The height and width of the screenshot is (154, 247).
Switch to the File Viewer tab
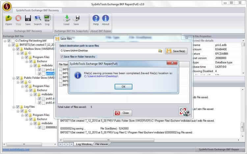tap(102, 144)
